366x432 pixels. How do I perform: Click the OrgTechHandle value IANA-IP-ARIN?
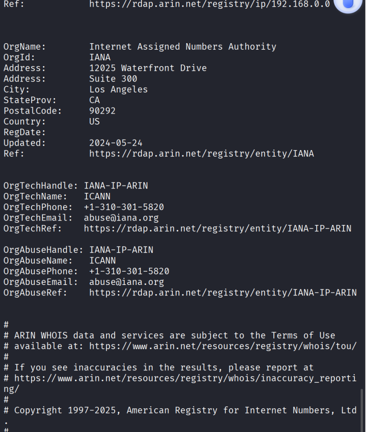point(116,185)
